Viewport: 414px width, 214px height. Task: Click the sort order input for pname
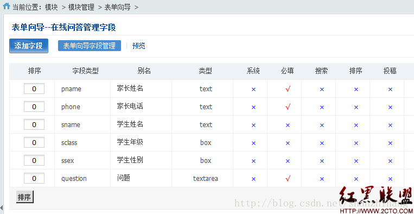34,89
